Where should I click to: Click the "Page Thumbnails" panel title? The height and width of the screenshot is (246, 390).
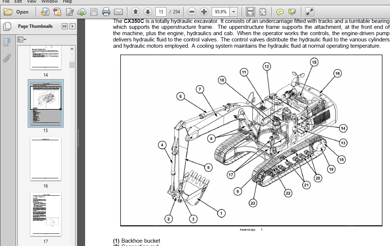pos(35,26)
